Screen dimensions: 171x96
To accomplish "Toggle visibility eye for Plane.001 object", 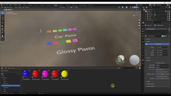I will click(168, 20).
